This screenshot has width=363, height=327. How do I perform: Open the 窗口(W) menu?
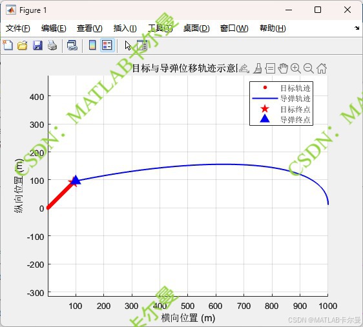(234, 28)
